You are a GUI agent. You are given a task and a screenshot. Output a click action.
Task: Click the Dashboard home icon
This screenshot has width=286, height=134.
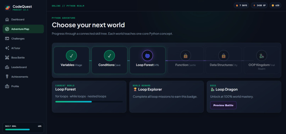[x=7, y=20]
